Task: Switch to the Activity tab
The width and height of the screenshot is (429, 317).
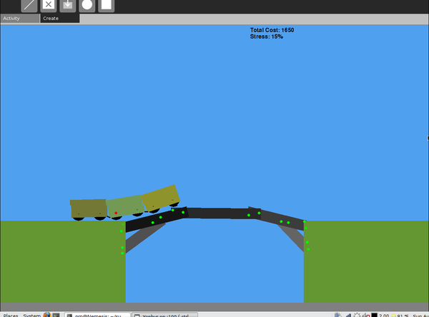Action: coord(20,19)
